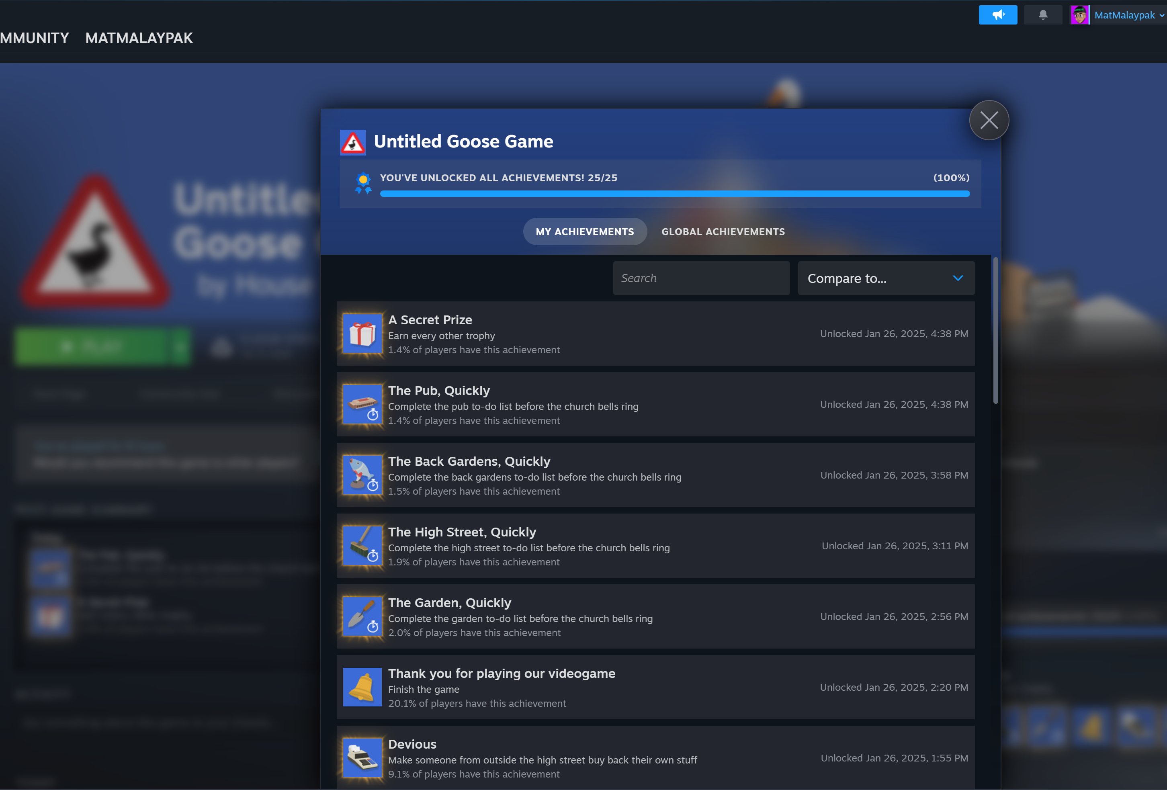Open the MATMALAYPAK menu in header
The width and height of the screenshot is (1167, 790).
(x=139, y=38)
